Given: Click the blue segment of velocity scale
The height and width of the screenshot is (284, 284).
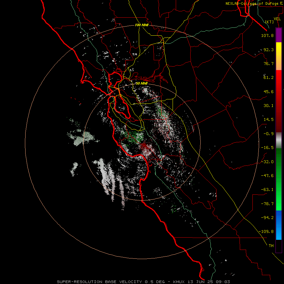Looking at the screenshot, I should [279, 225].
